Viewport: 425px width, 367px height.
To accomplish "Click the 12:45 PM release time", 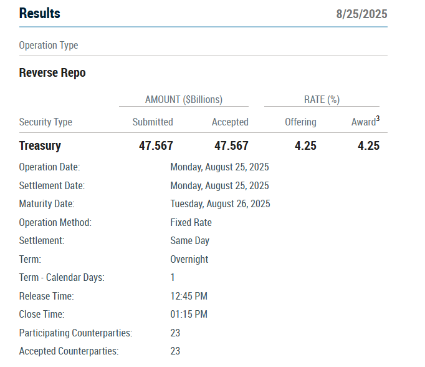I will coord(188,296).
